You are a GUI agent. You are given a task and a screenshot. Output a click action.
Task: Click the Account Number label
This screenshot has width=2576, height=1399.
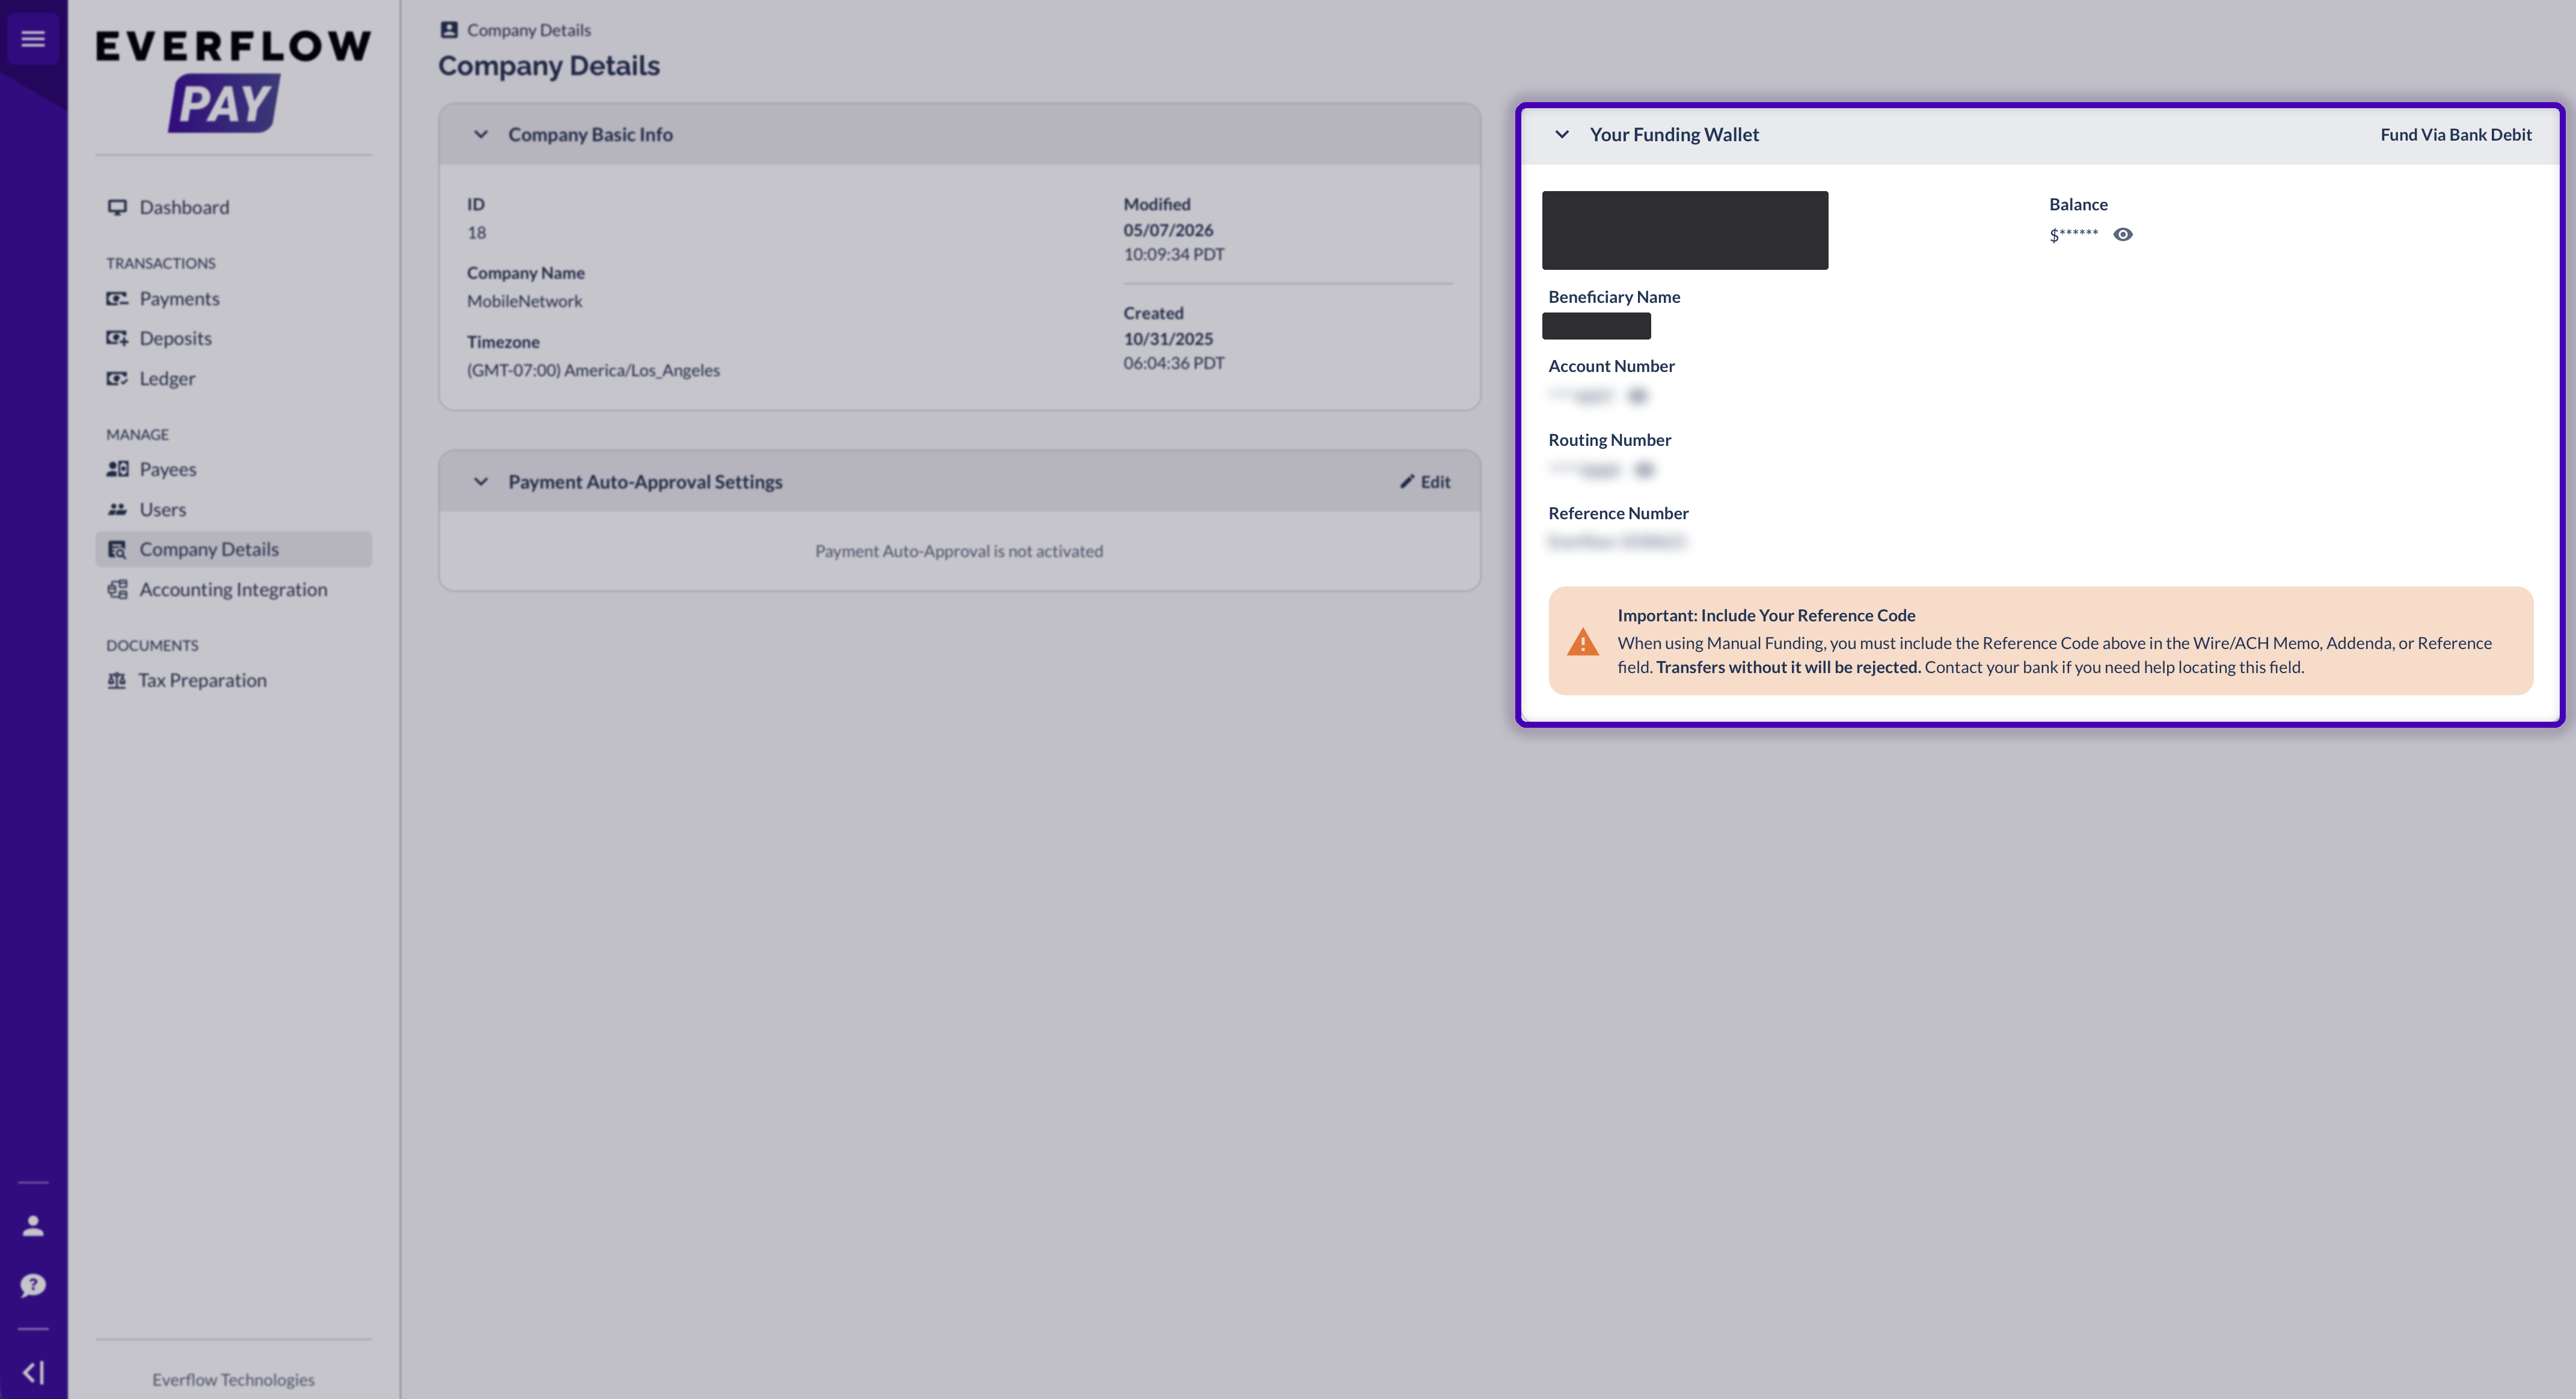tap(1611, 366)
